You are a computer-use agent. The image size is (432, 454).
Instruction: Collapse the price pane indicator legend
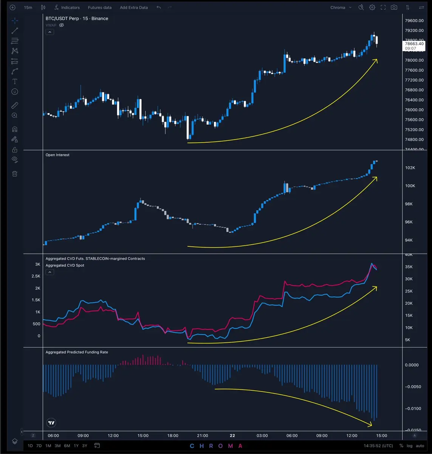[x=50, y=32]
